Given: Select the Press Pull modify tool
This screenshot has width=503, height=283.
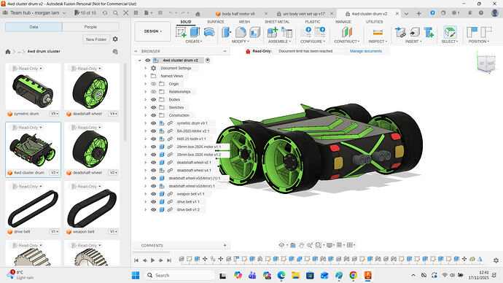Looking at the screenshot, I should click(227, 32).
